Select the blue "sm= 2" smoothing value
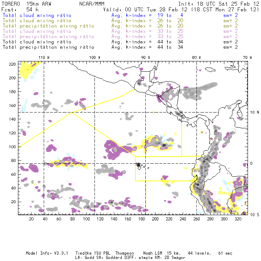Viewport: 261px width, 261px height. click(x=230, y=15)
